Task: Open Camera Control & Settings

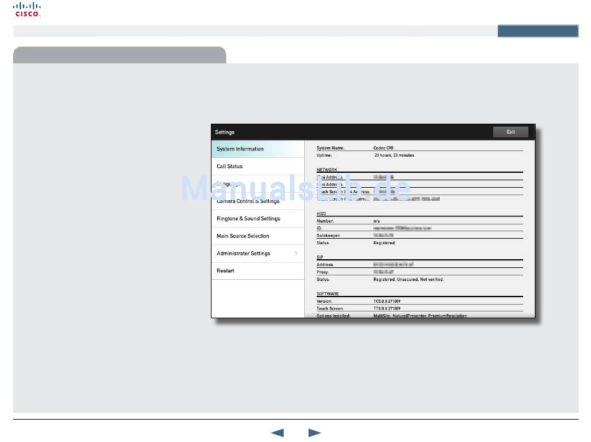Action: coord(258,201)
